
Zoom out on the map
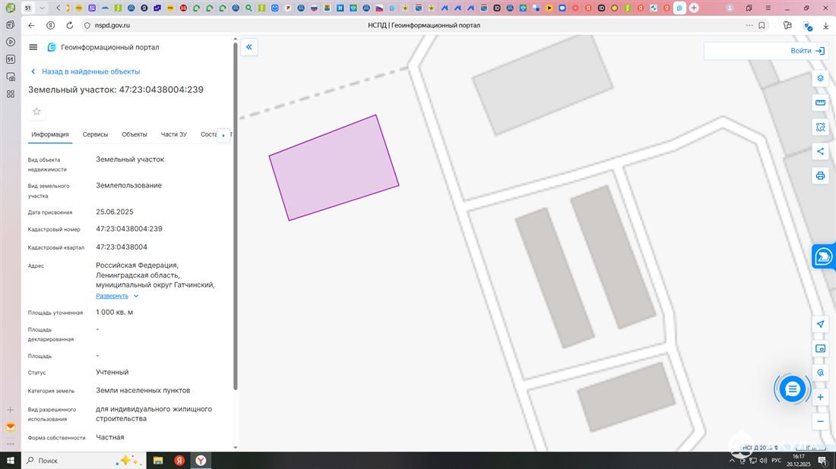coord(820,421)
